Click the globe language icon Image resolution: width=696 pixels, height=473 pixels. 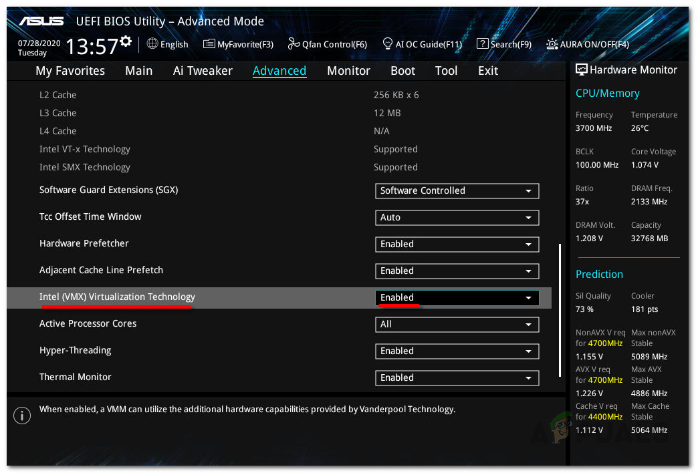pos(152,43)
